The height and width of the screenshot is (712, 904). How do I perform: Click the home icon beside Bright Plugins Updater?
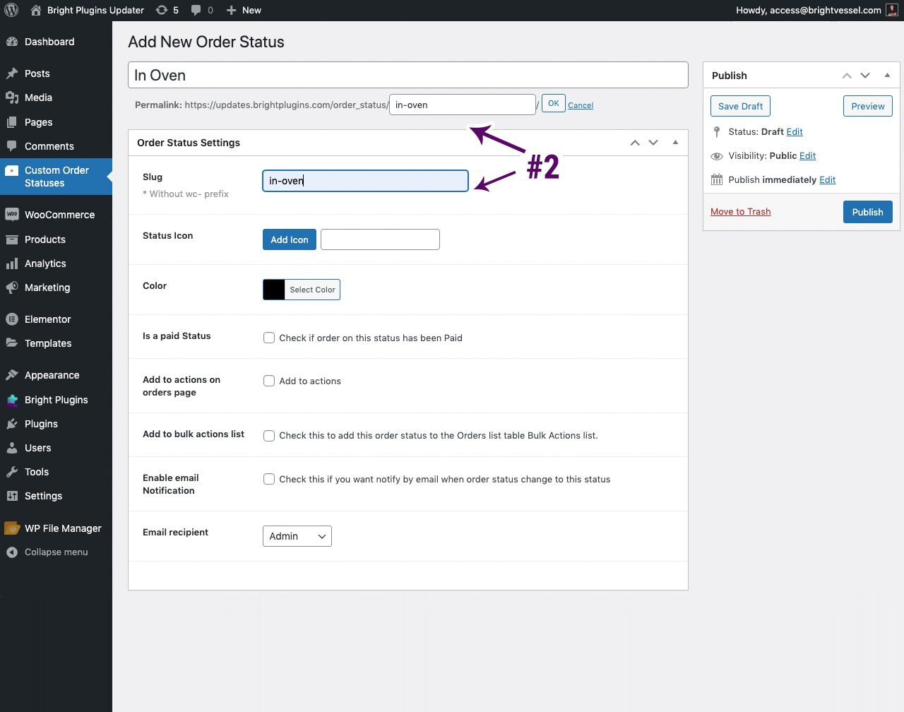pyautogui.click(x=36, y=10)
